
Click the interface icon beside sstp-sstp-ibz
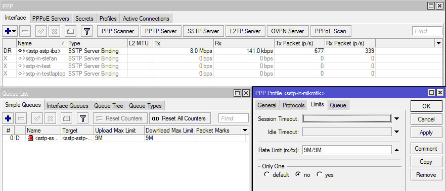pyautogui.click(x=22, y=51)
